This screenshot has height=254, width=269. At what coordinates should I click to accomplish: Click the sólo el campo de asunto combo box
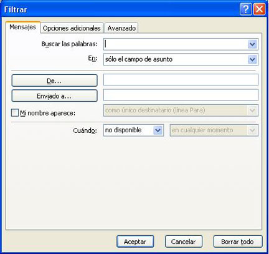click(x=181, y=59)
